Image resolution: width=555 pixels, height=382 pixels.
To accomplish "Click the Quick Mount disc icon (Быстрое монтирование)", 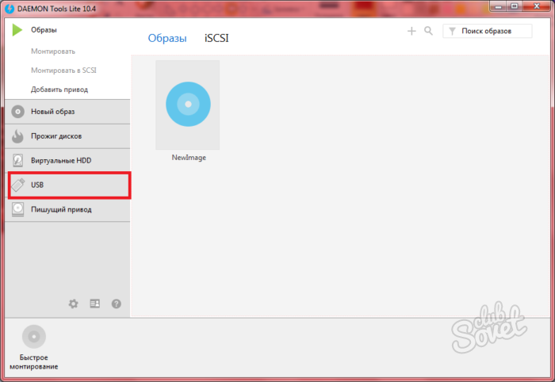I will pyautogui.click(x=33, y=337).
